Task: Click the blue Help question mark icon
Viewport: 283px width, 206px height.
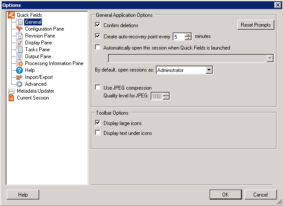Action: [19, 70]
